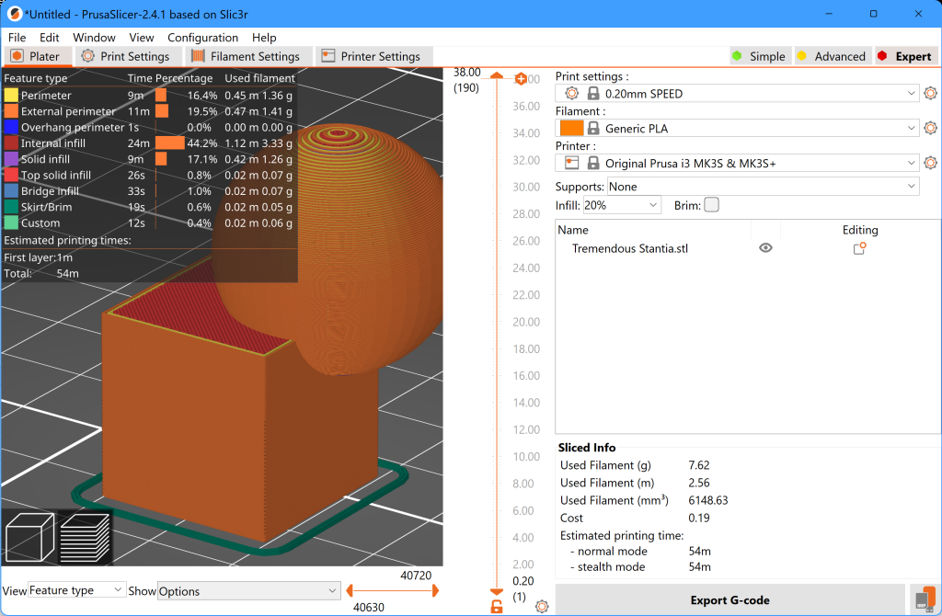Open the Configuration menu
Viewport: 942px width, 616px height.
pos(202,38)
